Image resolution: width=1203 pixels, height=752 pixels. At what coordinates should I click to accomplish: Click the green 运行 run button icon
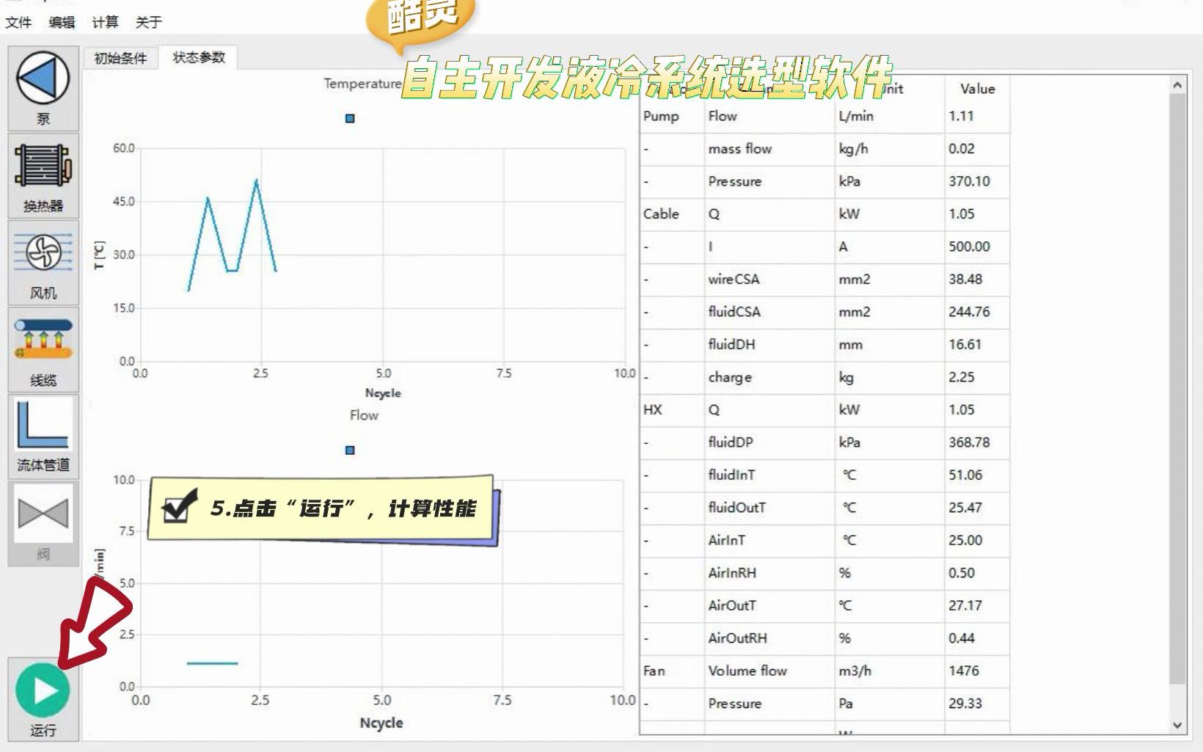(x=42, y=688)
